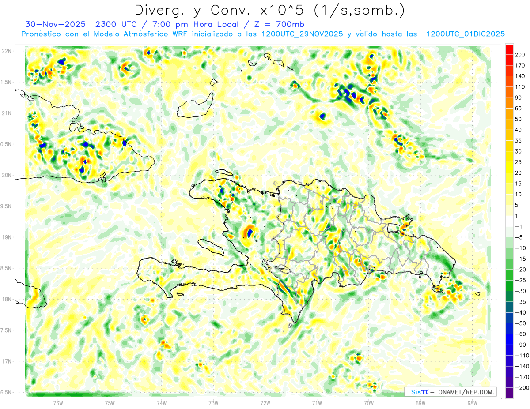Click the '18N' latitude label

point(7,299)
